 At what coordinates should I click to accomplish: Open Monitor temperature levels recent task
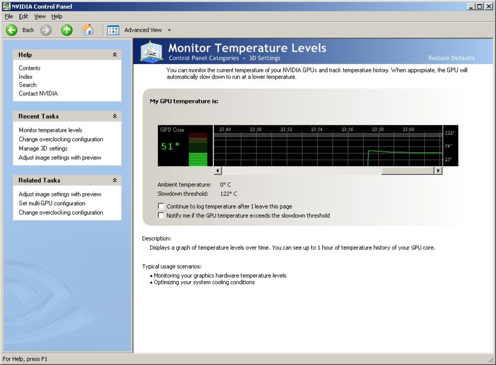click(x=50, y=130)
